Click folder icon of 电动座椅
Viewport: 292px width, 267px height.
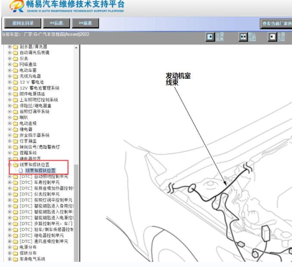click(x=15, y=124)
